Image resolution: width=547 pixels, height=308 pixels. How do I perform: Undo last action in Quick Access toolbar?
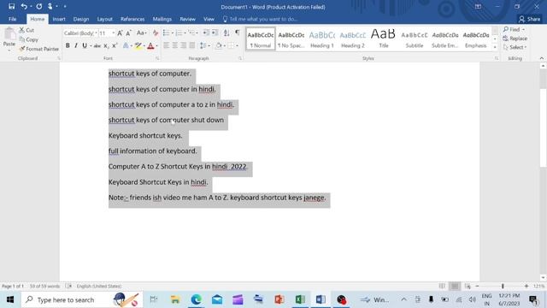click(x=24, y=6)
